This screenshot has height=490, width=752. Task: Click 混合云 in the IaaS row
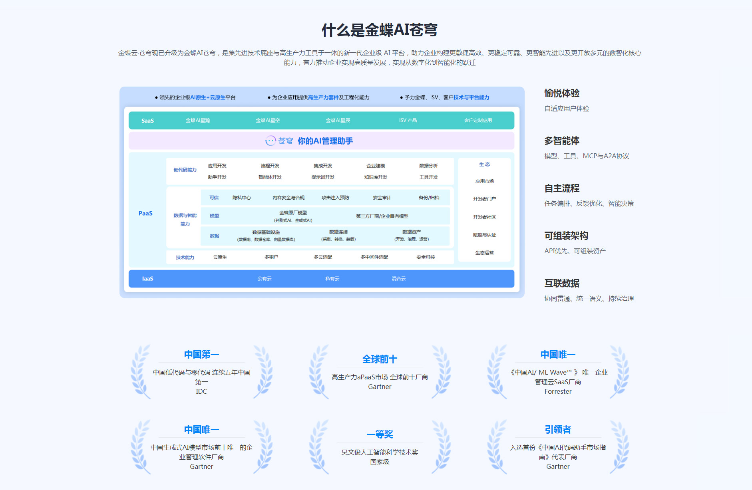point(399,279)
